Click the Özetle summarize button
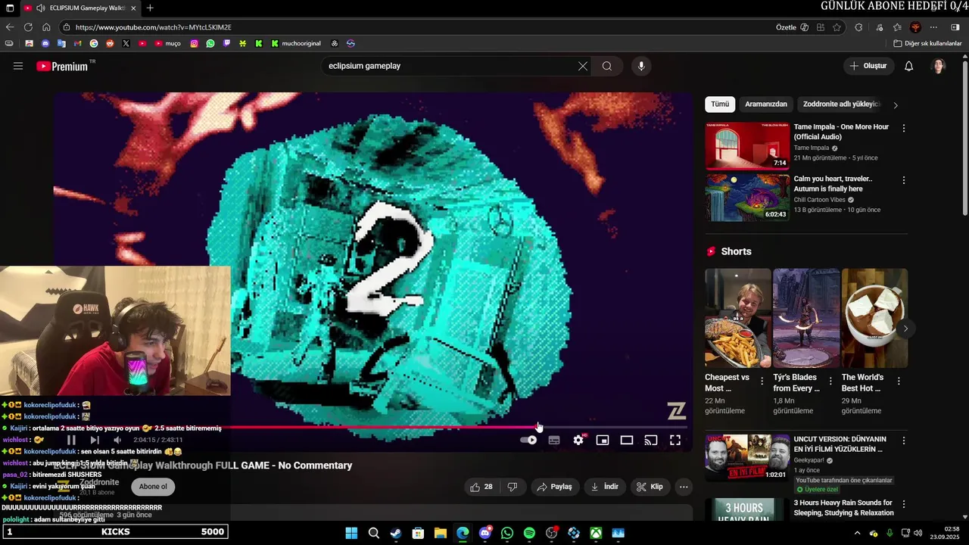The width and height of the screenshot is (969, 545). click(x=793, y=27)
